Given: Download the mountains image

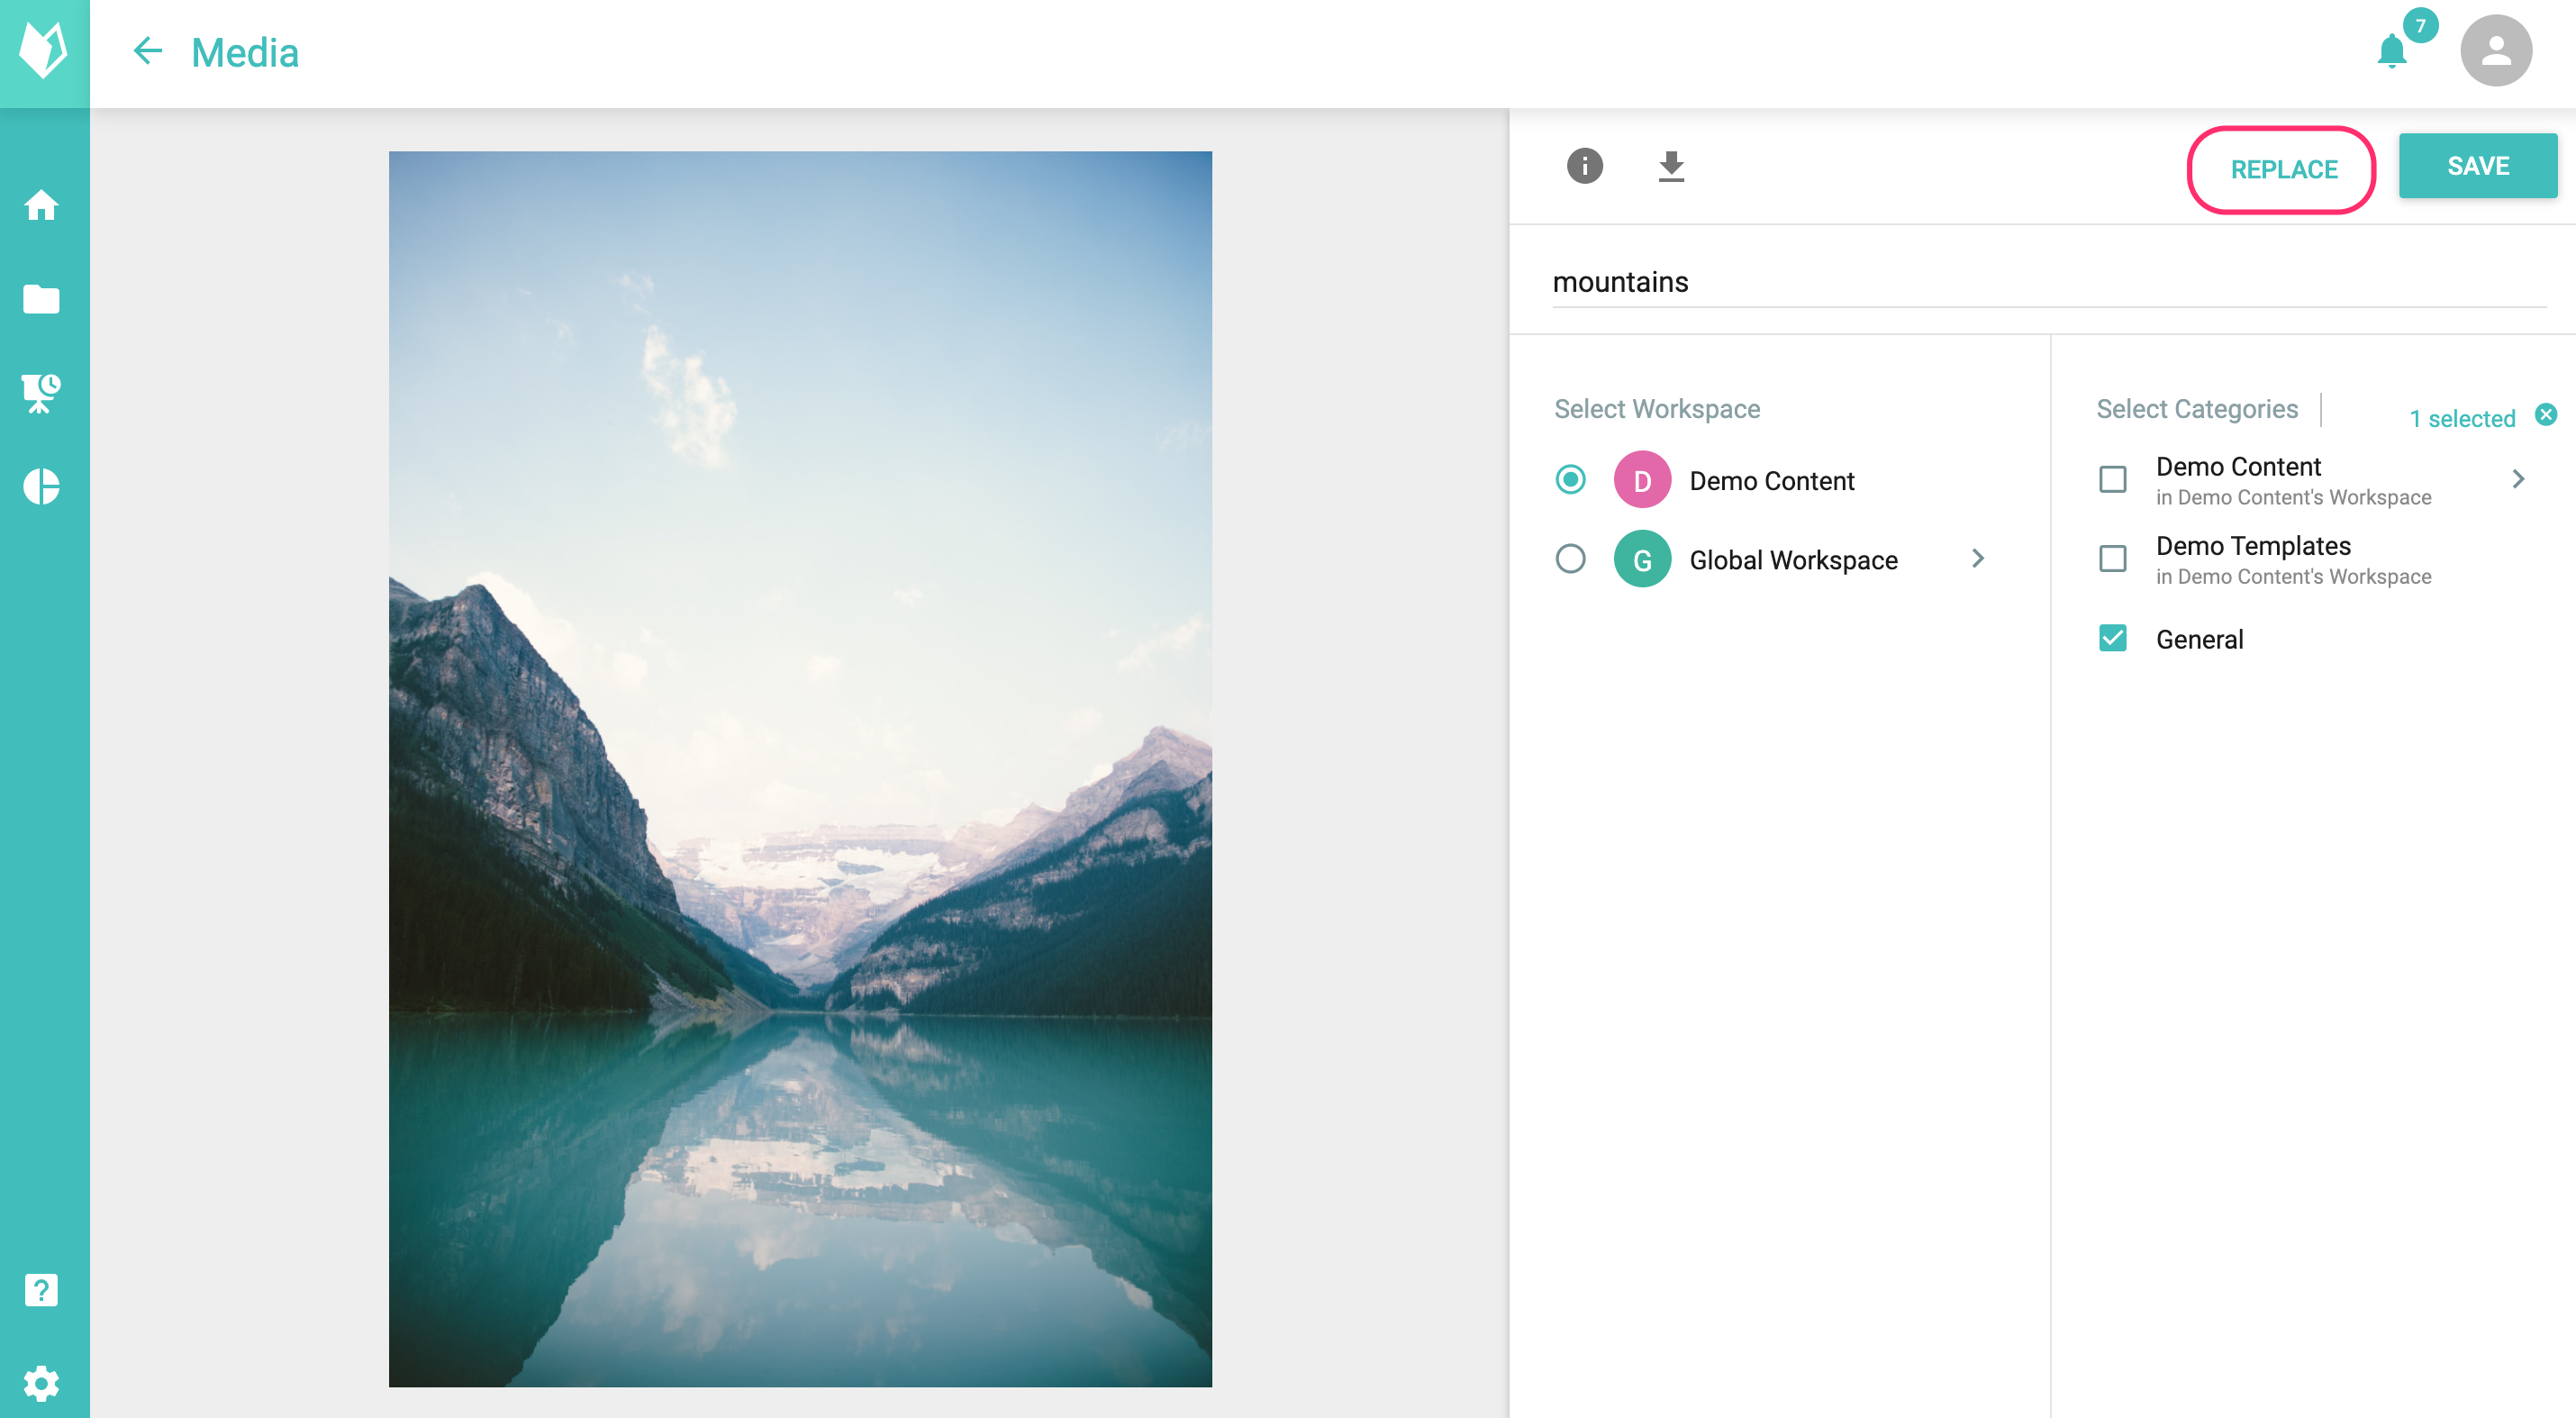Looking at the screenshot, I should point(1671,166).
